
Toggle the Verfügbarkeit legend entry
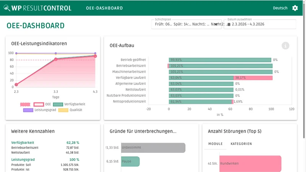69,104
